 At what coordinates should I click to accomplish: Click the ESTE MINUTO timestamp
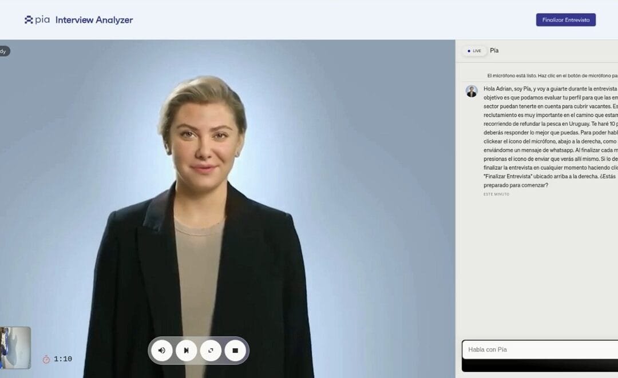click(496, 194)
